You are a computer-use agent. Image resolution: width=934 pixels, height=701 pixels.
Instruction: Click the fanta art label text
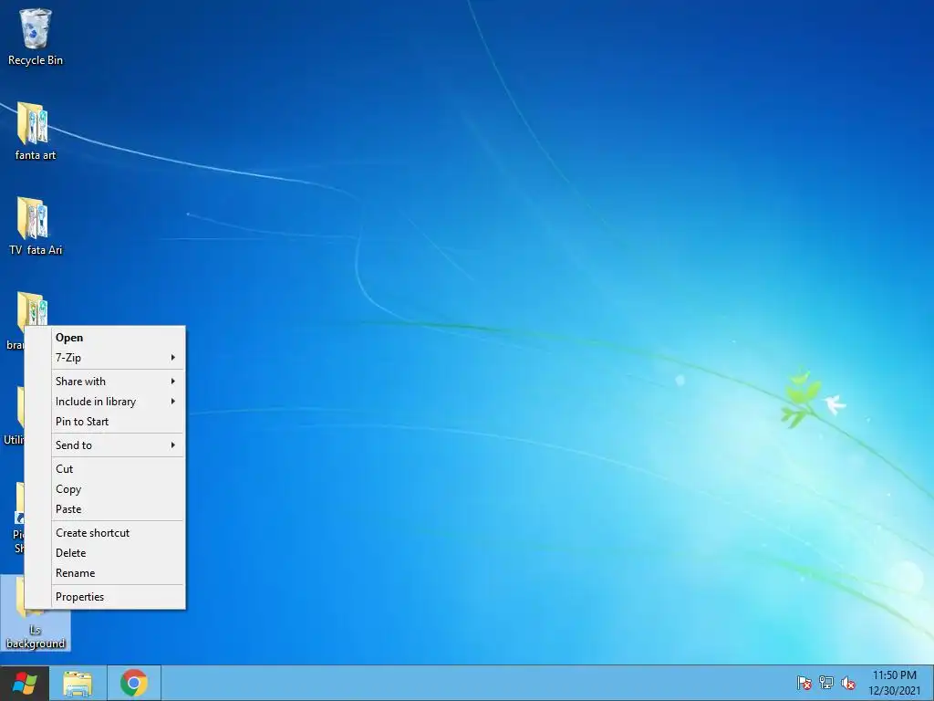pyautogui.click(x=36, y=155)
